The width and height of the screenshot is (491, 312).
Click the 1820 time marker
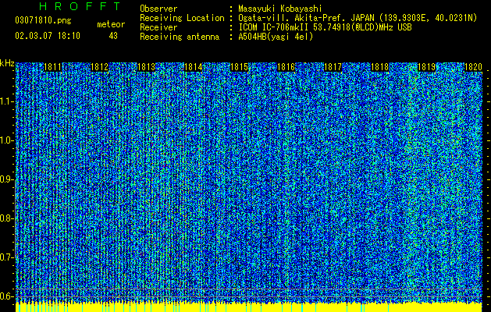click(x=473, y=67)
